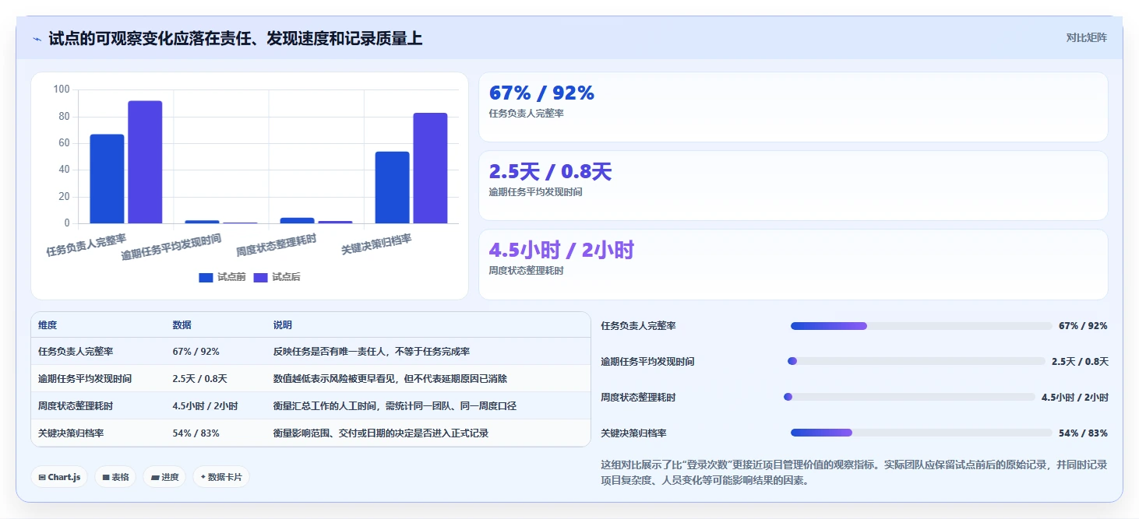This screenshot has height=519, width=1139.
Task: Select the 4.5小时 / 2小时 data card value
Action: click(561, 251)
